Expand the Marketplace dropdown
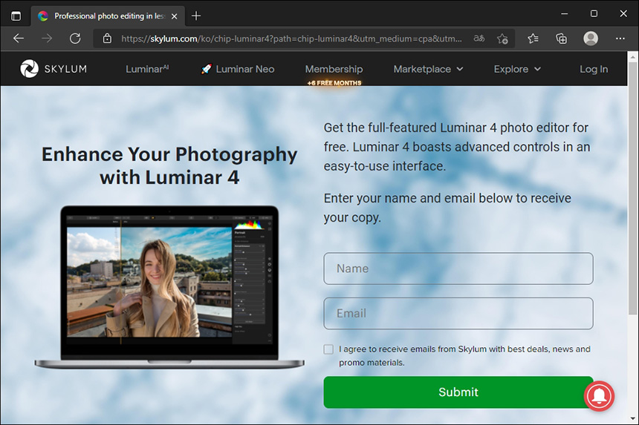The height and width of the screenshot is (425, 639). click(428, 69)
